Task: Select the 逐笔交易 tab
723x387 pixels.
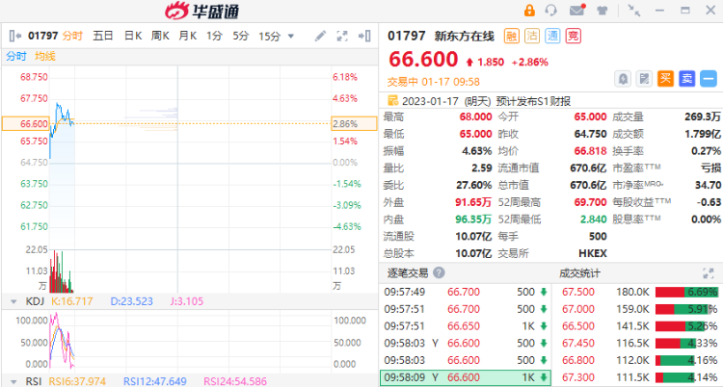Action: pyautogui.click(x=408, y=272)
